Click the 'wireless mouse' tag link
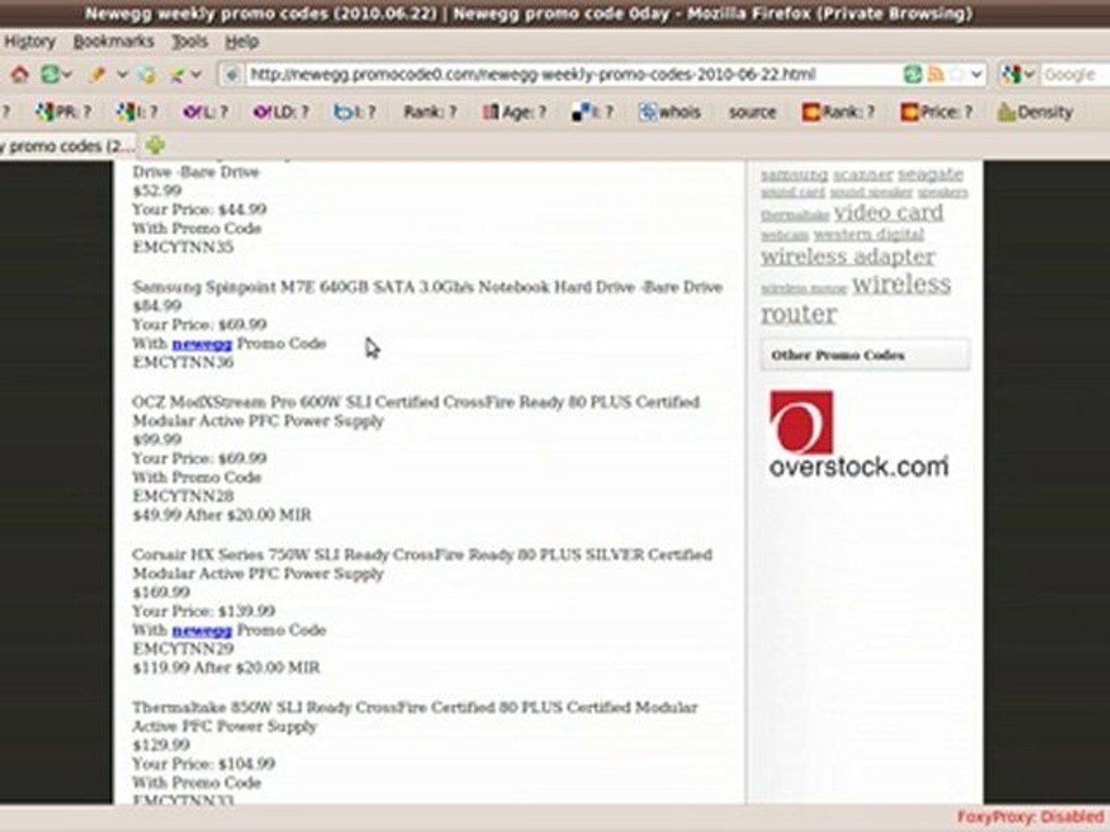Image resolution: width=1110 pixels, height=832 pixels. [804, 289]
